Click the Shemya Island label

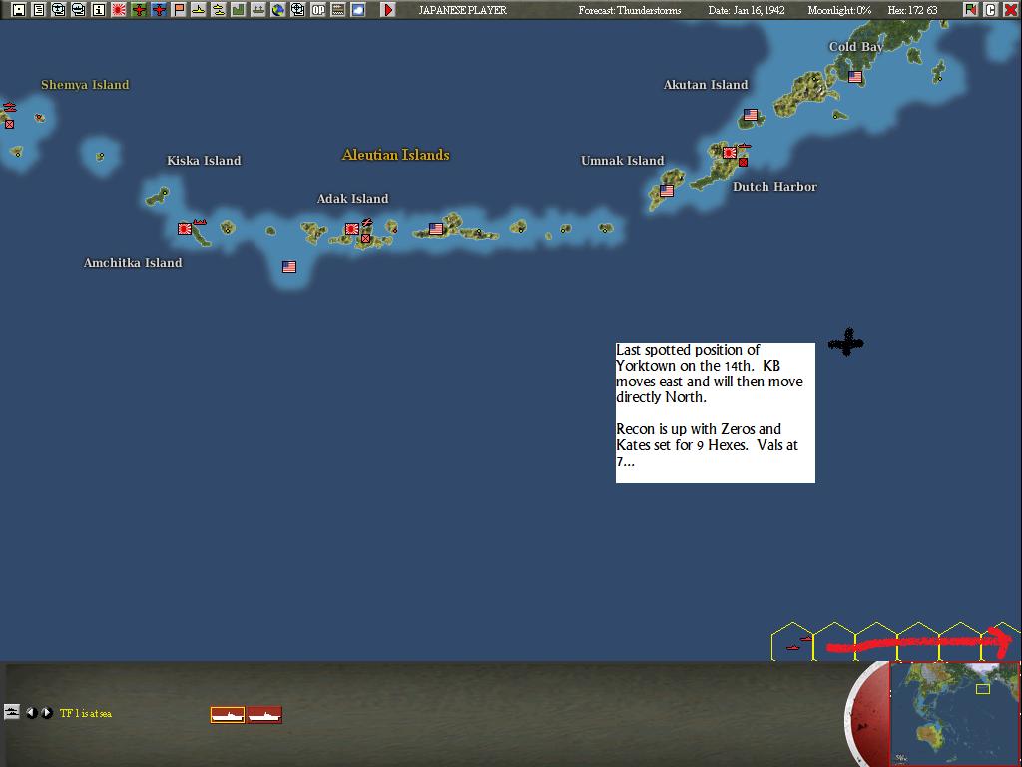point(85,84)
